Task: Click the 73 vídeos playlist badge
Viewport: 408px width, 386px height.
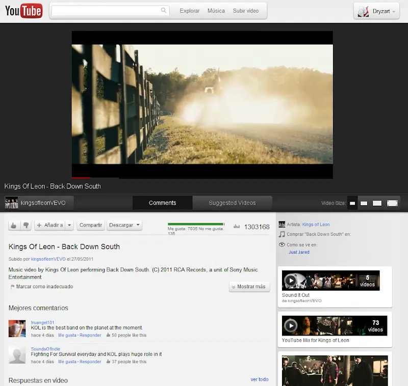Action: click(x=375, y=326)
